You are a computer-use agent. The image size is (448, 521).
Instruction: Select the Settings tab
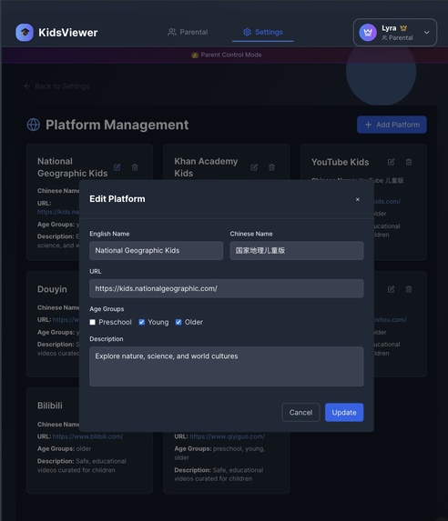click(x=262, y=32)
